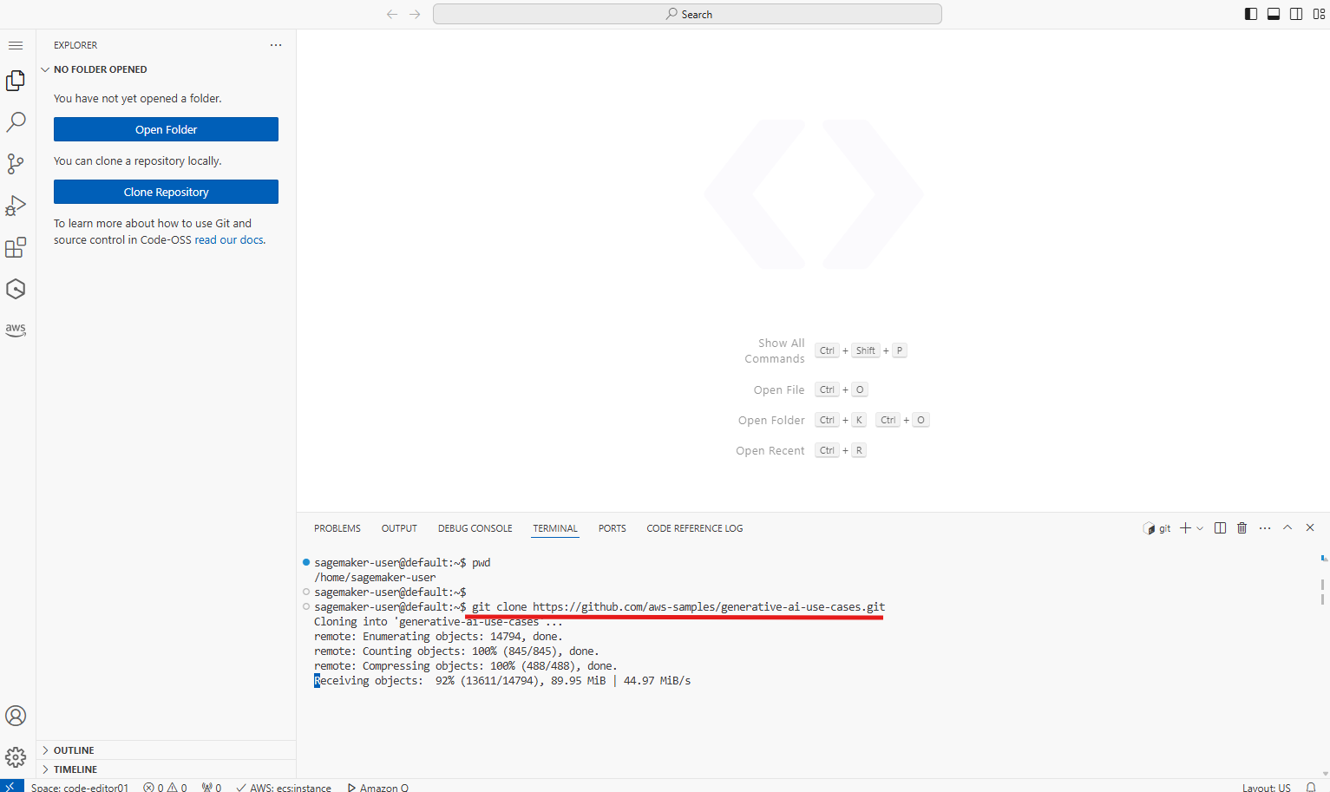Open the Source Control view icon
Image resolution: width=1330 pixels, height=792 pixels.
coord(16,164)
